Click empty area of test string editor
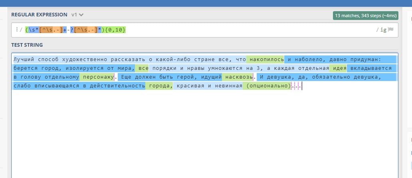The height and width of the screenshot is (178, 412). [205, 134]
